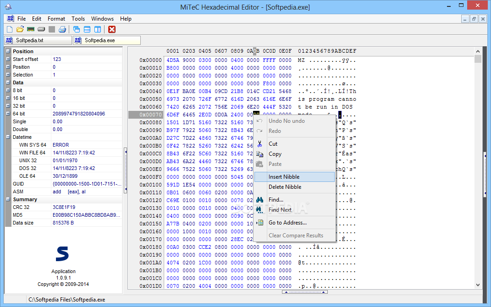Click the Go to Address icon

point(259,223)
